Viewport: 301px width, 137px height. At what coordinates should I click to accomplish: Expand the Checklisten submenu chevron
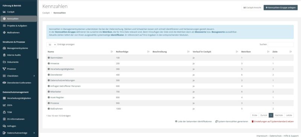coord(34,76)
